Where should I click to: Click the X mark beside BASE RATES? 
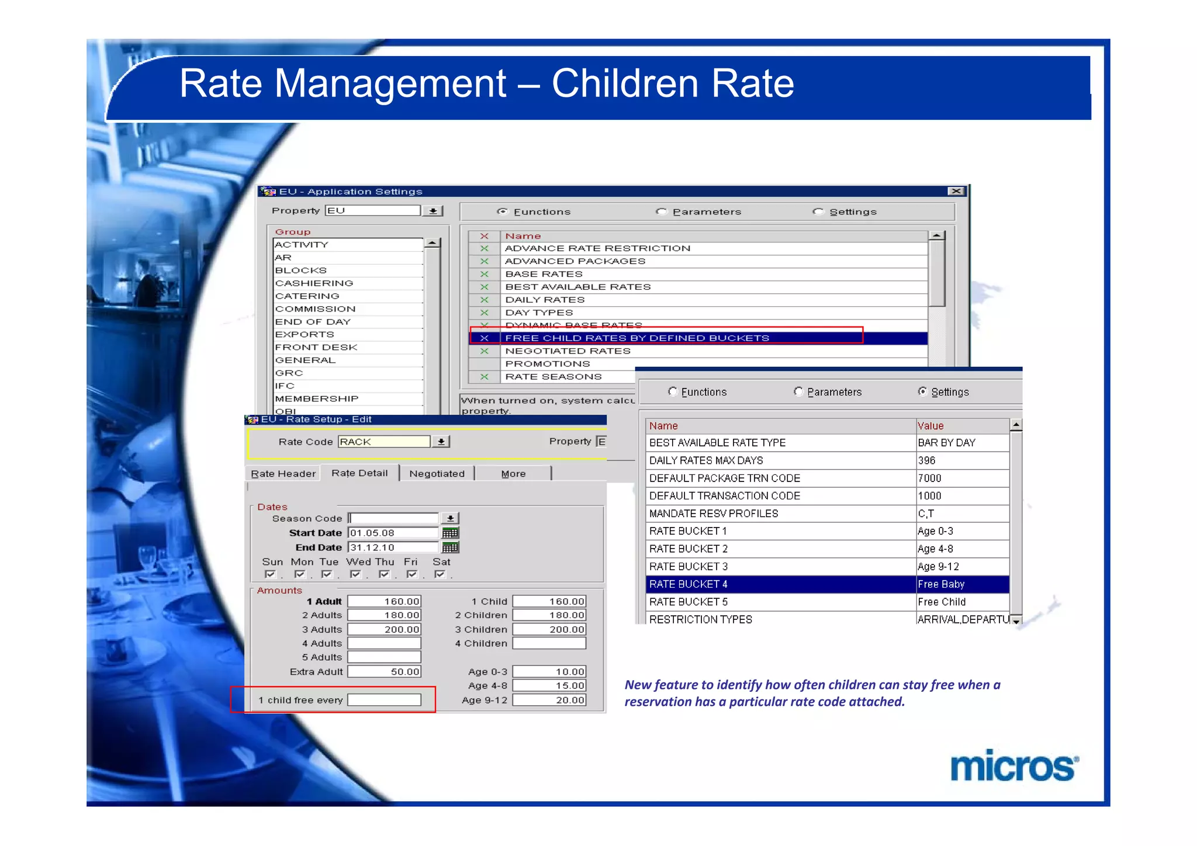click(x=484, y=274)
